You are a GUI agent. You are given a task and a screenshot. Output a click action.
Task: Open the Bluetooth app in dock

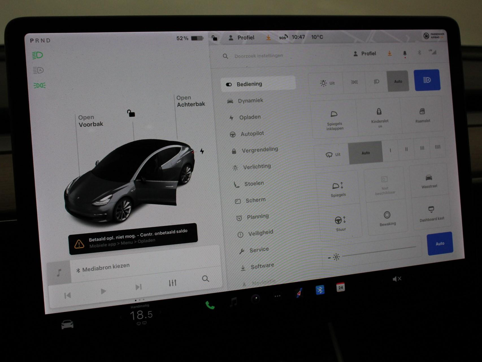320,290
